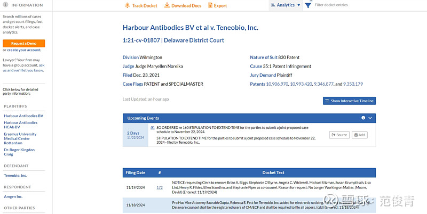Open patent 9,346,877 link

323,84
